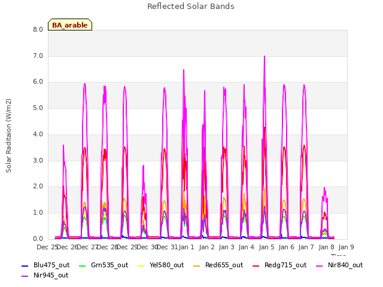Click the purple Nir945_out legend swatch
The height and width of the screenshot is (287, 383).
click(25, 276)
